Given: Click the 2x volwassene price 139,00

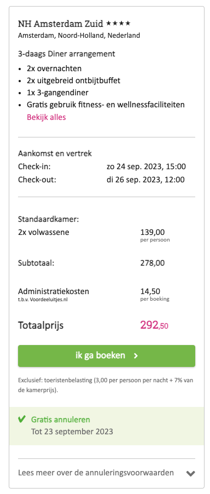Looking at the screenshot, I should [x=153, y=233].
